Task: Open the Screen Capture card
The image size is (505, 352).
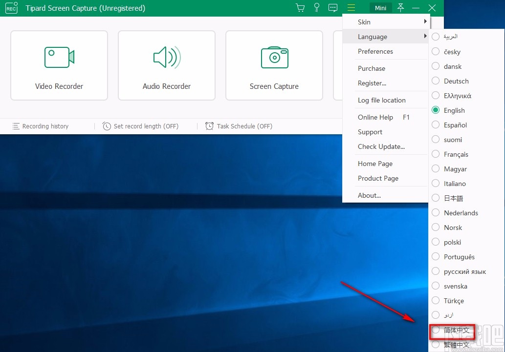Action: [x=274, y=65]
